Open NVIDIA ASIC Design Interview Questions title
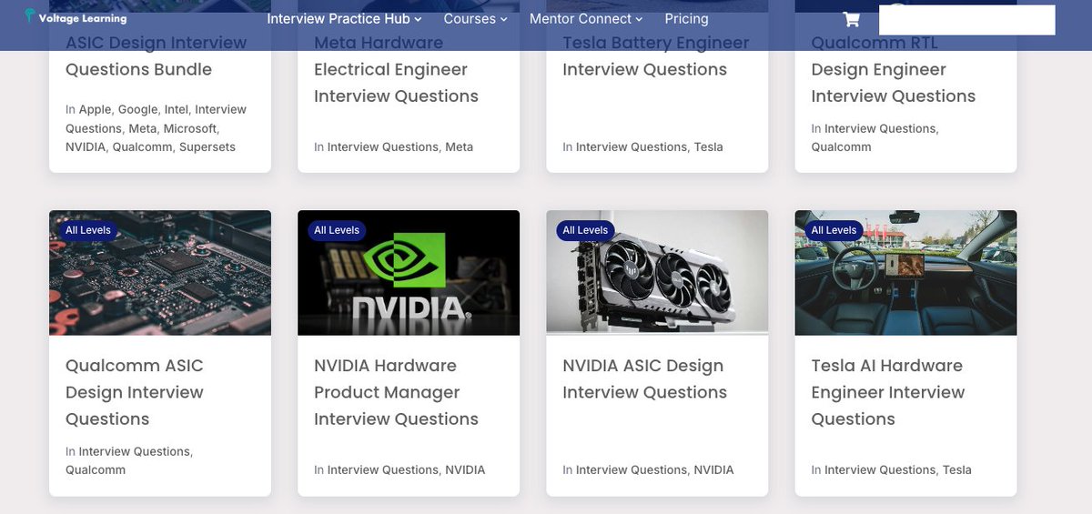This screenshot has width=1092, height=514. 644,379
